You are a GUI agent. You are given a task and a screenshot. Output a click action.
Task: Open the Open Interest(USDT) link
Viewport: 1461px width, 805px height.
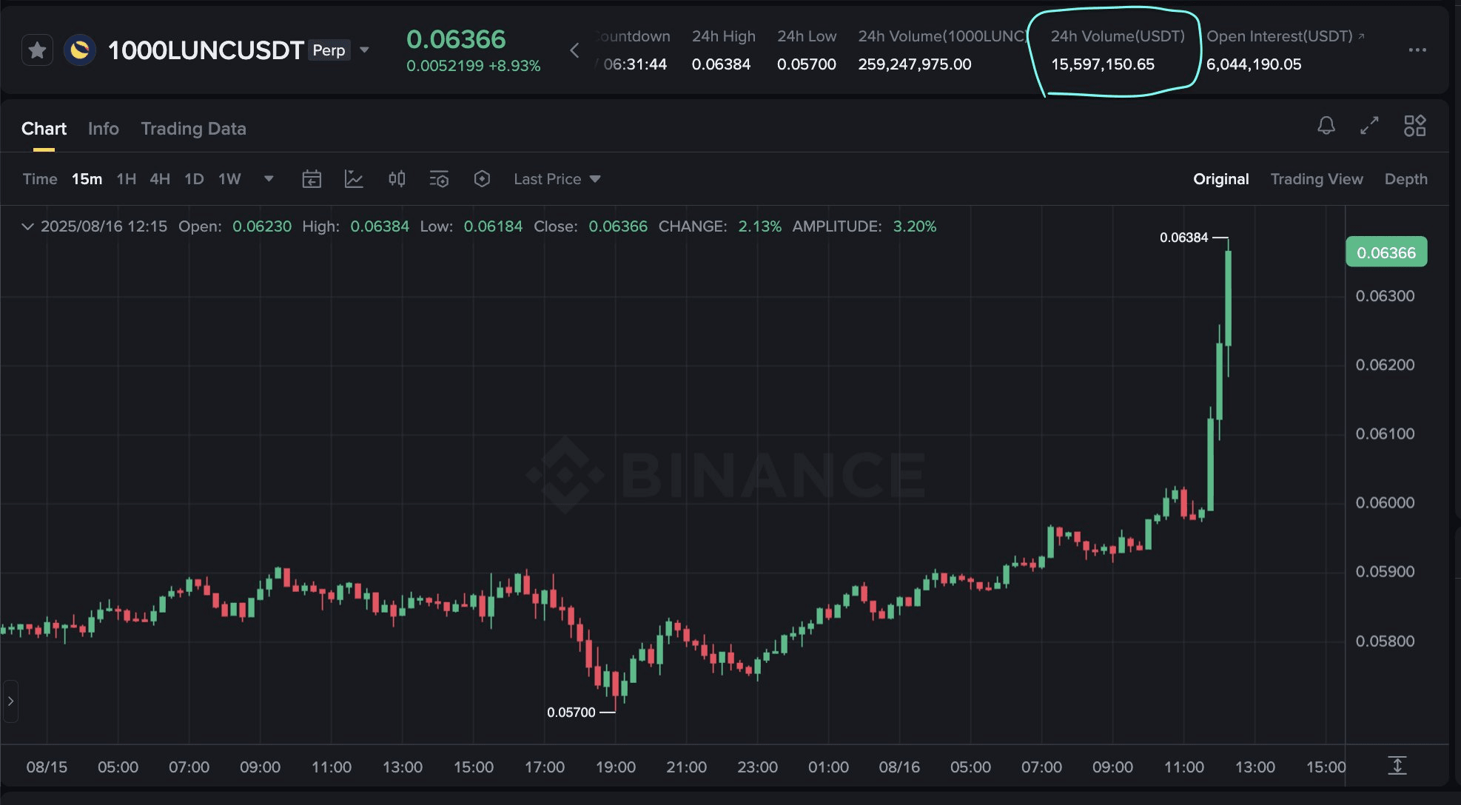pyautogui.click(x=1285, y=36)
